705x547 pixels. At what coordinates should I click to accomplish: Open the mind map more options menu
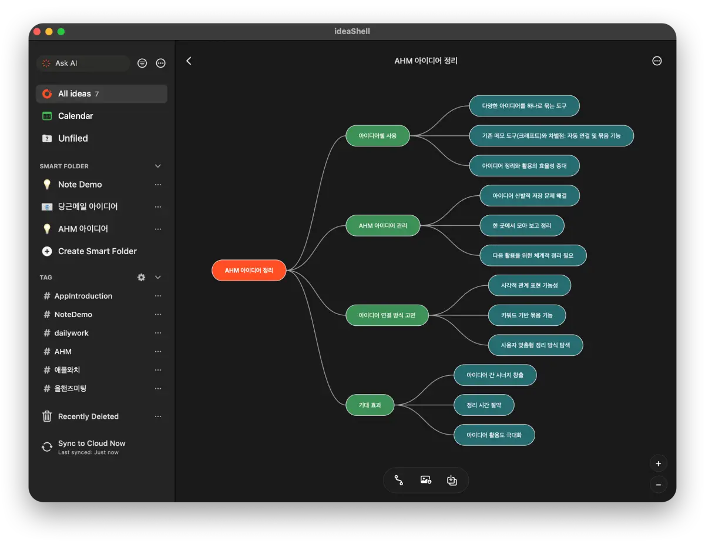(x=657, y=61)
